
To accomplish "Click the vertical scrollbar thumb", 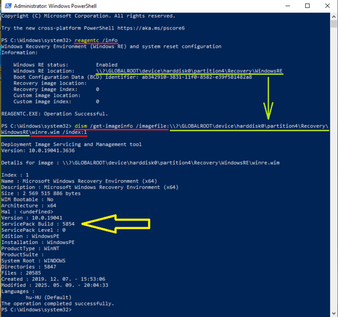I will point(334,23).
